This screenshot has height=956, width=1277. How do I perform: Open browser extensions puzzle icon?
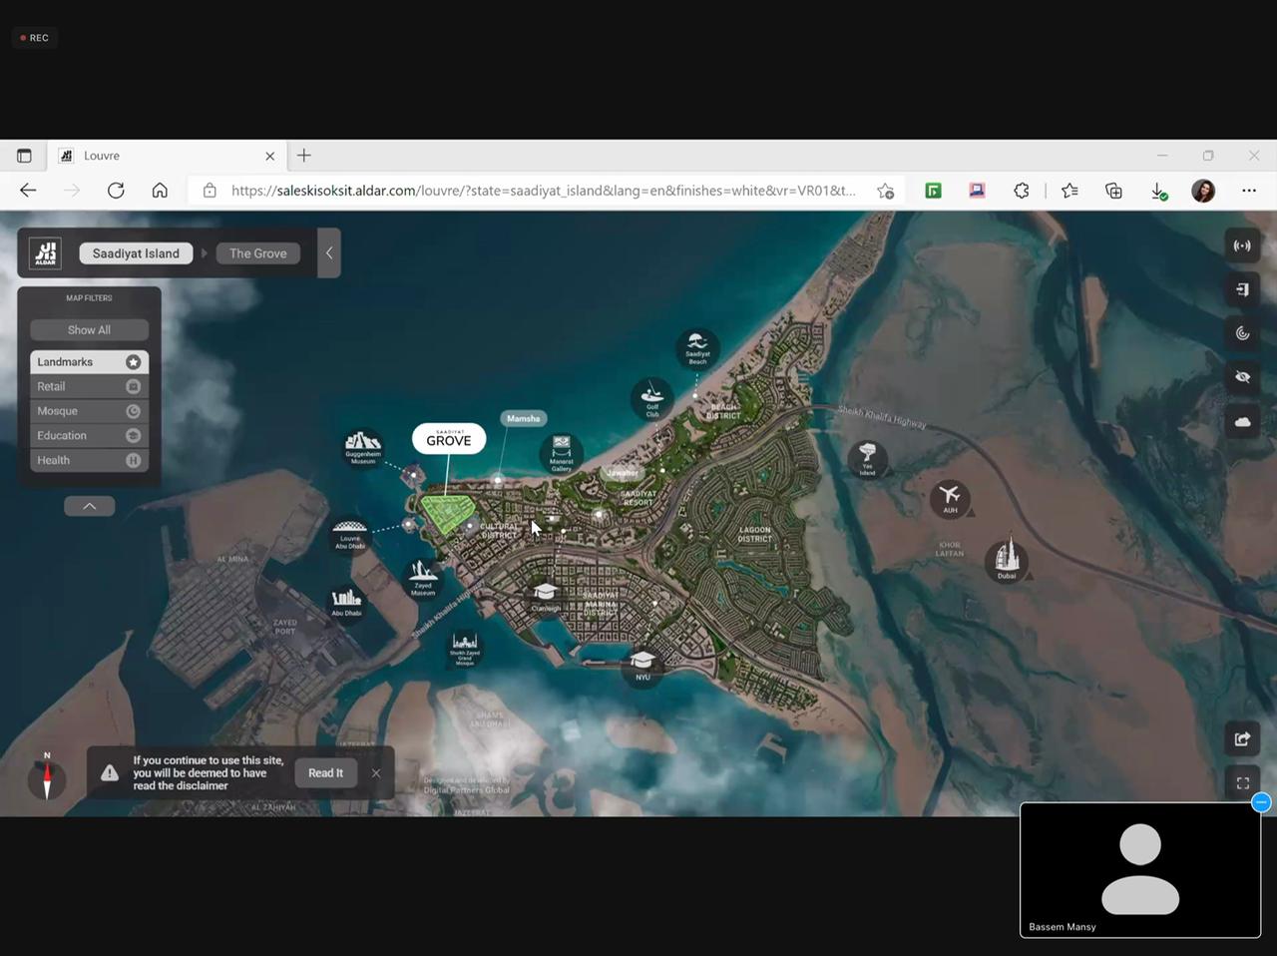(x=1021, y=191)
